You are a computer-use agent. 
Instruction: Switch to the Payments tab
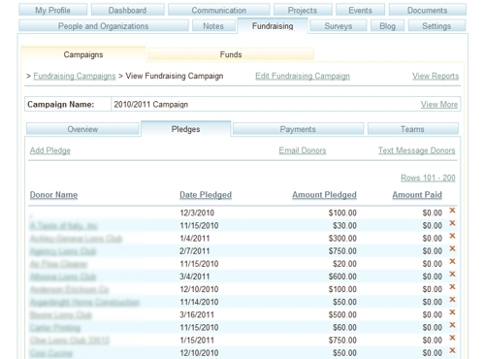298,129
